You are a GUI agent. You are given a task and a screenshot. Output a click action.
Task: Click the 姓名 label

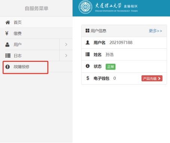(97, 55)
